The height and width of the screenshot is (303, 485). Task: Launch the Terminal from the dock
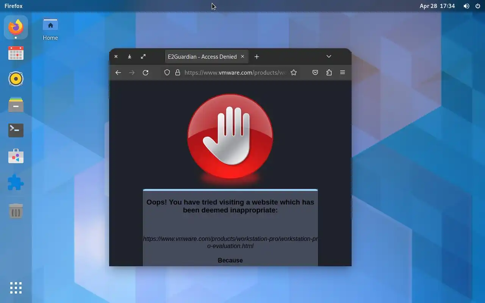click(16, 131)
